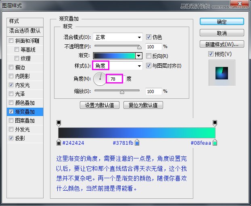Uncheck the 渐变叠加 checkbox
The image size is (251, 206).
(x=11, y=112)
